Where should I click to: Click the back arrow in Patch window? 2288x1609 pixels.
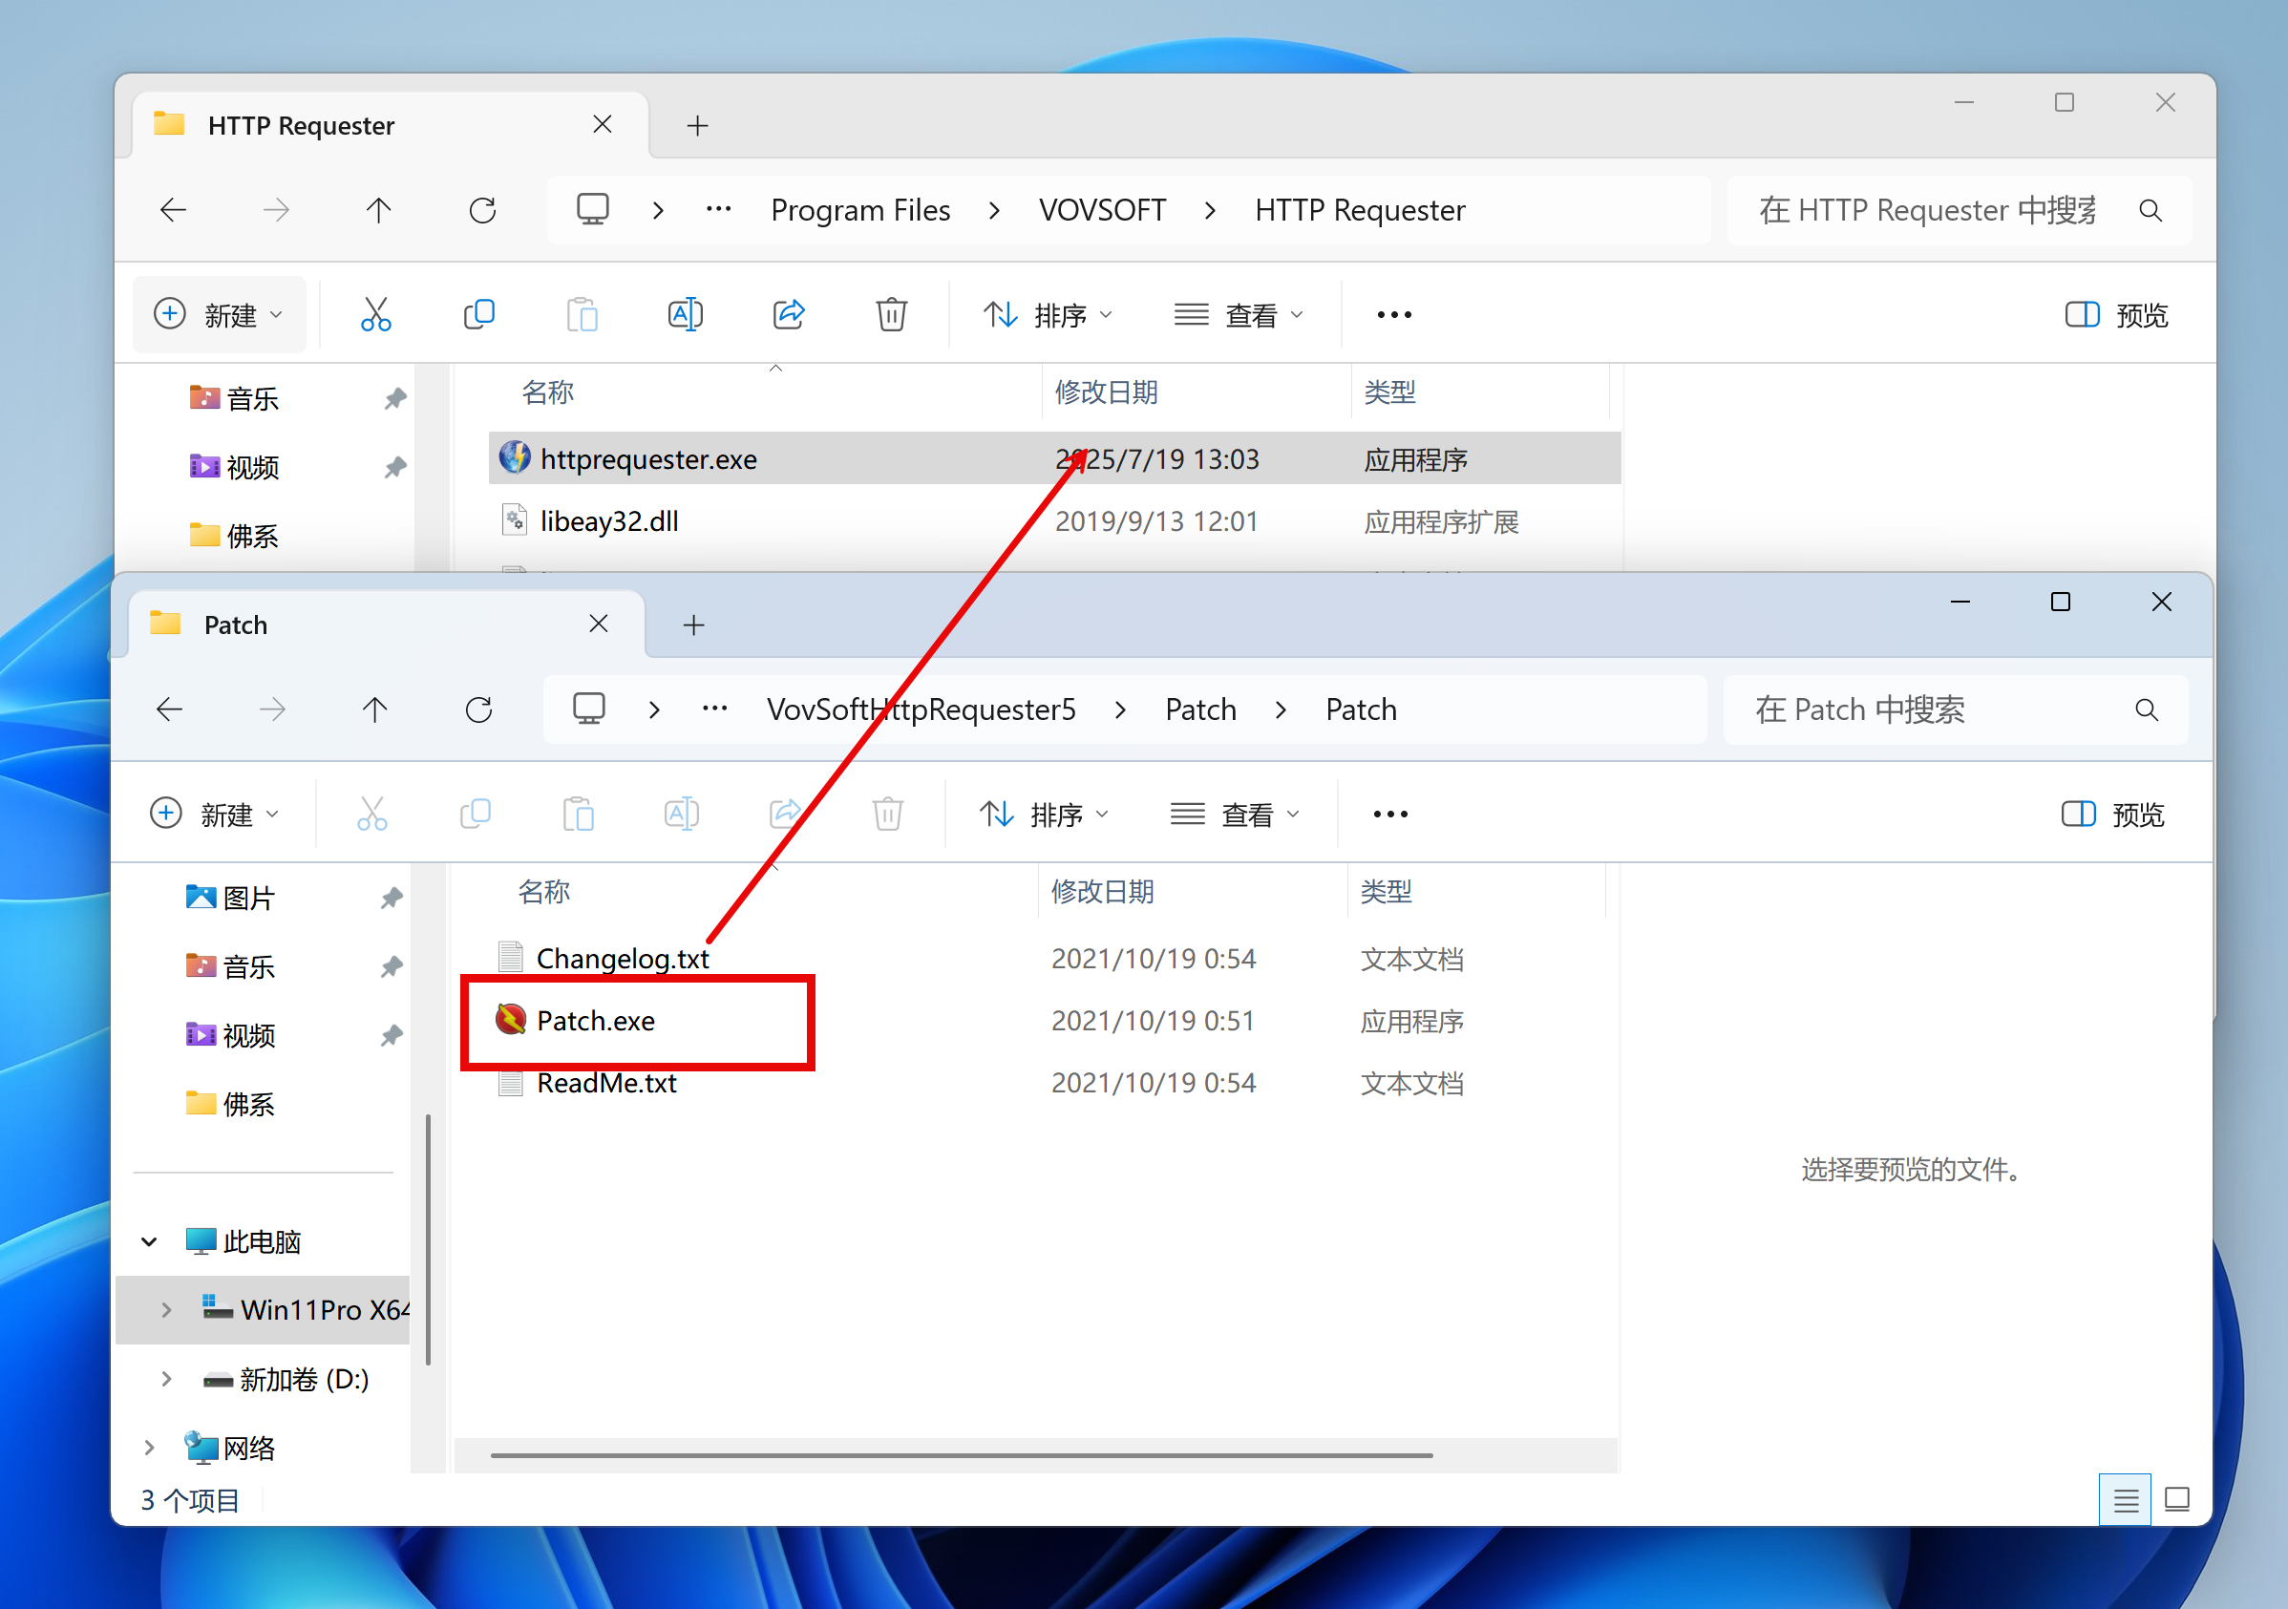point(170,709)
